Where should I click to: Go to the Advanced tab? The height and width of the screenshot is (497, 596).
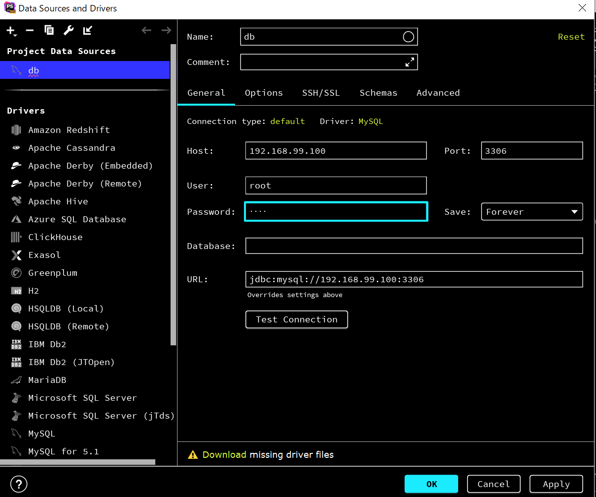[x=438, y=93]
